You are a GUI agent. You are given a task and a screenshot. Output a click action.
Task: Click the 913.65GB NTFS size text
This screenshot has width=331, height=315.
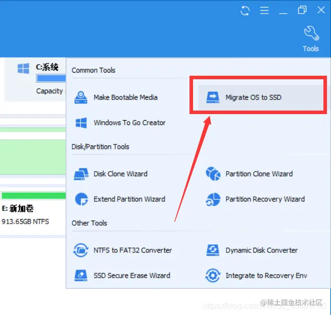(x=25, y=222)
